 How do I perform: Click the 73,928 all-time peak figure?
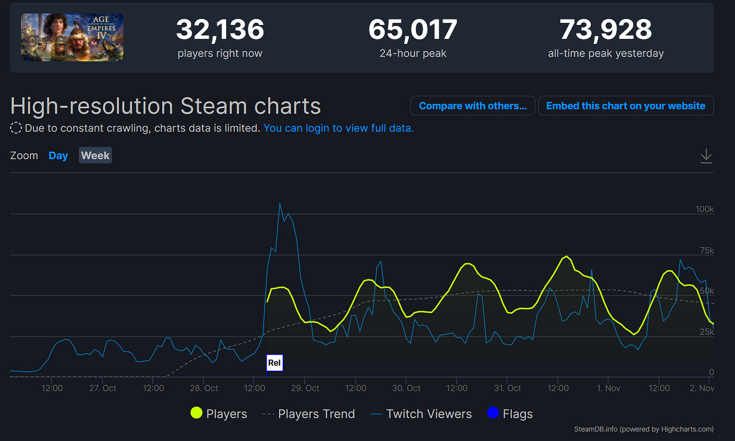(x=606, y=29)
